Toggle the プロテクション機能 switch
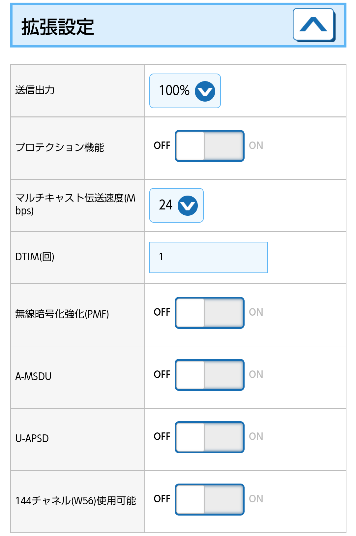The image size is (356, 536). [x=210, y=146]
